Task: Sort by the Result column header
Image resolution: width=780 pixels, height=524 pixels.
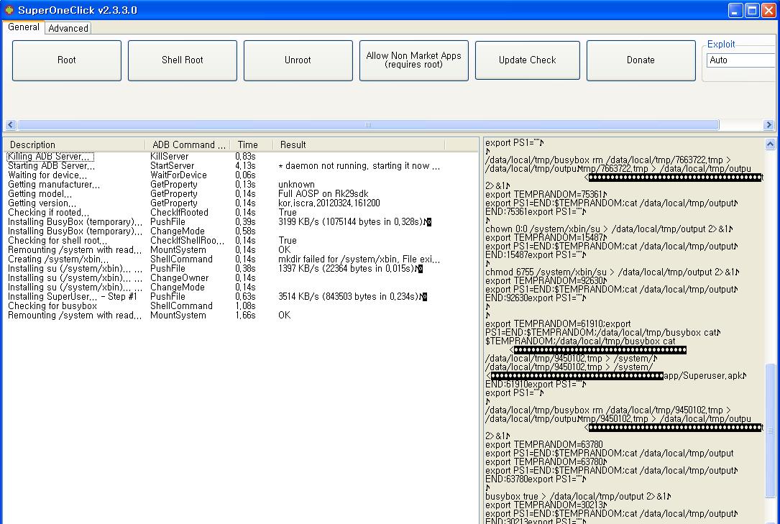Action: point(359,144)
